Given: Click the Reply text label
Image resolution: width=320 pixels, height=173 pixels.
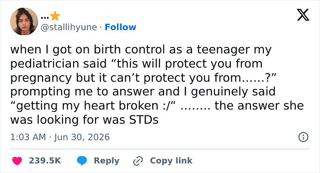Looking at the screenshot, I should coord(107,161).
